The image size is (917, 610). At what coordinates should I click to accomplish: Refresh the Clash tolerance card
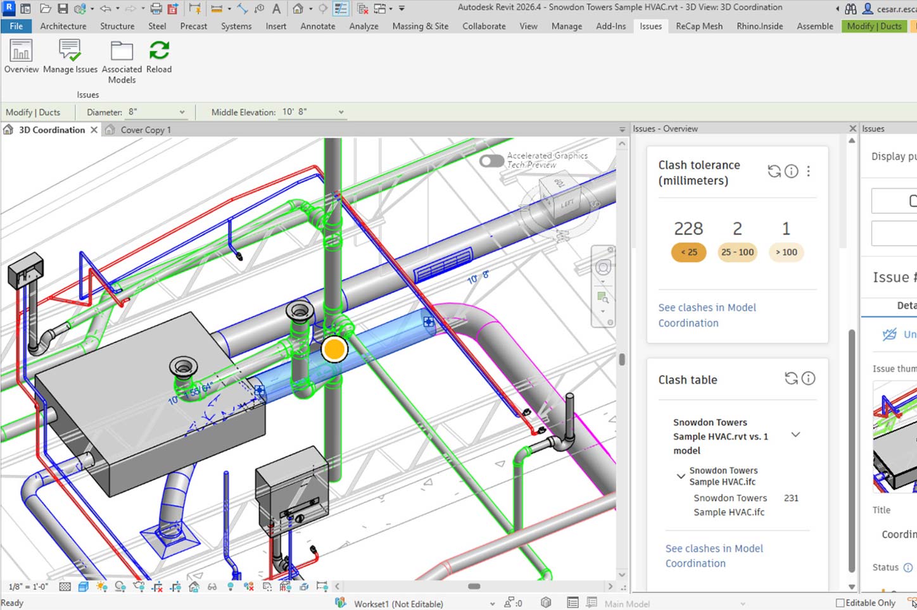(774, 171)
